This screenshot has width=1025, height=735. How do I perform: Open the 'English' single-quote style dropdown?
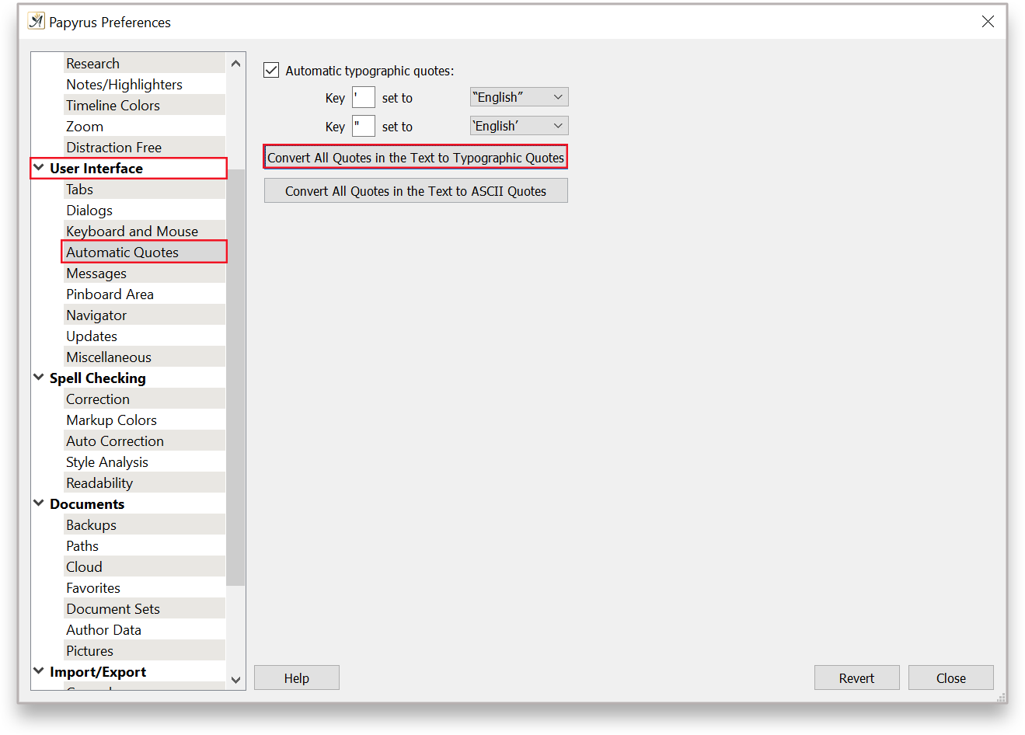[519, 126]
